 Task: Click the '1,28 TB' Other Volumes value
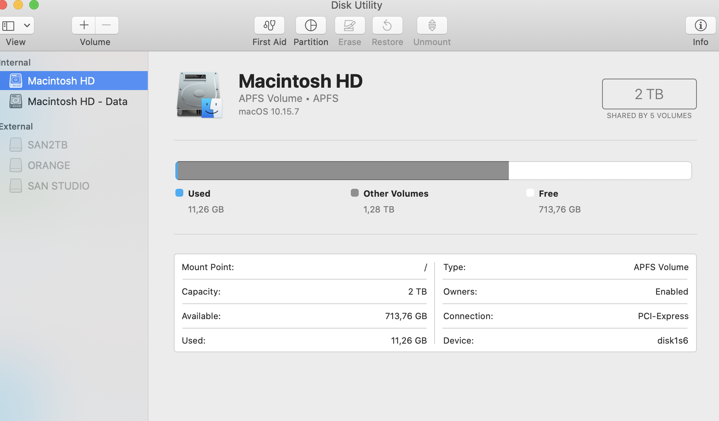pyautogui.click(x=379, y=209)
